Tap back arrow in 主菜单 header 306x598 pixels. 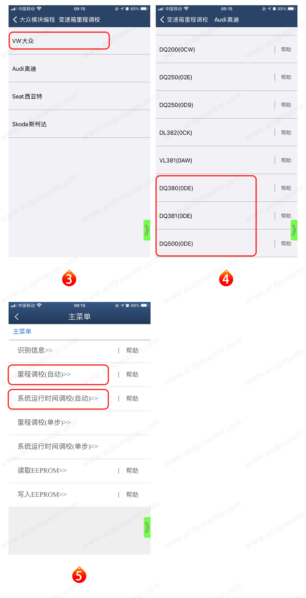(x=17, y=317)
